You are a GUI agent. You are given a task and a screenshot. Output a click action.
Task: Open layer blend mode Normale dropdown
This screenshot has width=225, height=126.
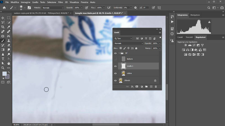129,43
